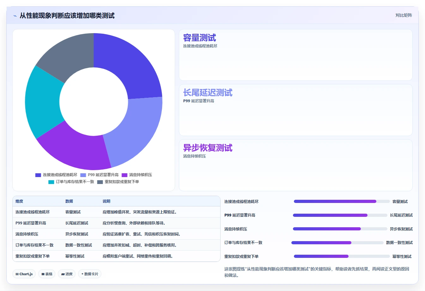Select table cell 订单与库存结果不一致
This screenshot has width=425, height=291.
pyautogui.click(x=34, y=245)
